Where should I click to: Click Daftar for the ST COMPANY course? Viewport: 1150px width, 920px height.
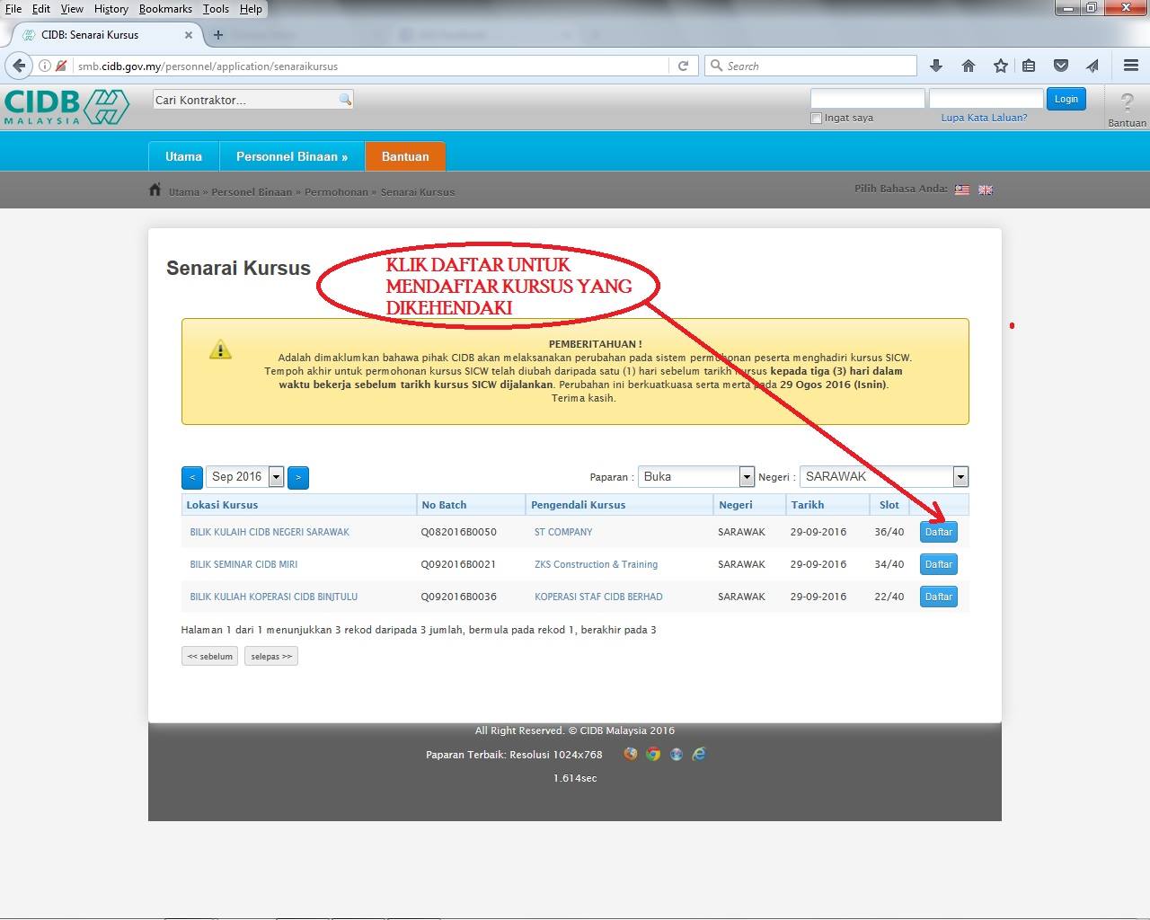[939, 532]
